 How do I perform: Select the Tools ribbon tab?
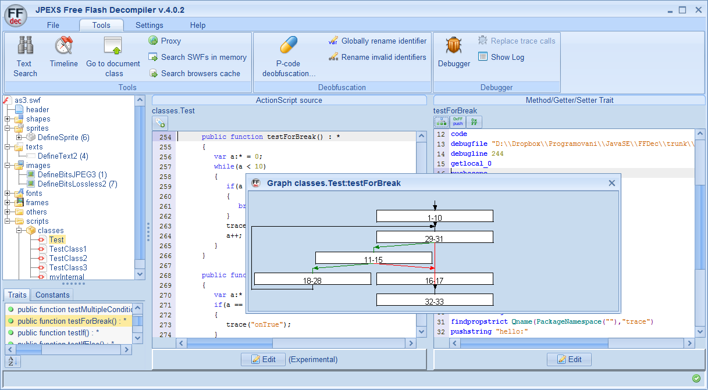[x=101, y=25]
